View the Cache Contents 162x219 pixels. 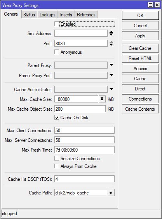coord(140,109)
